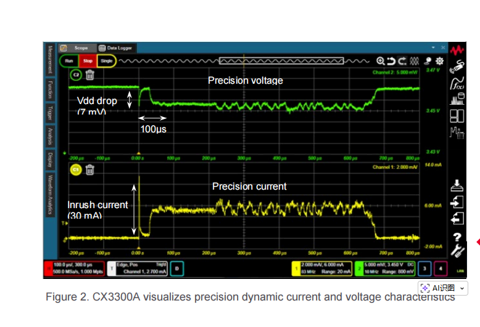The image size is (480, 327).
Task: Toggle the yellow C1 channel badge
Action: pos(76,169)
